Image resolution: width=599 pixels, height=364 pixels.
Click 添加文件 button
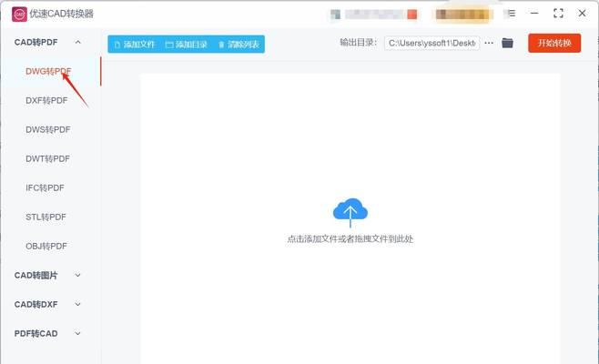pos(135,45)
